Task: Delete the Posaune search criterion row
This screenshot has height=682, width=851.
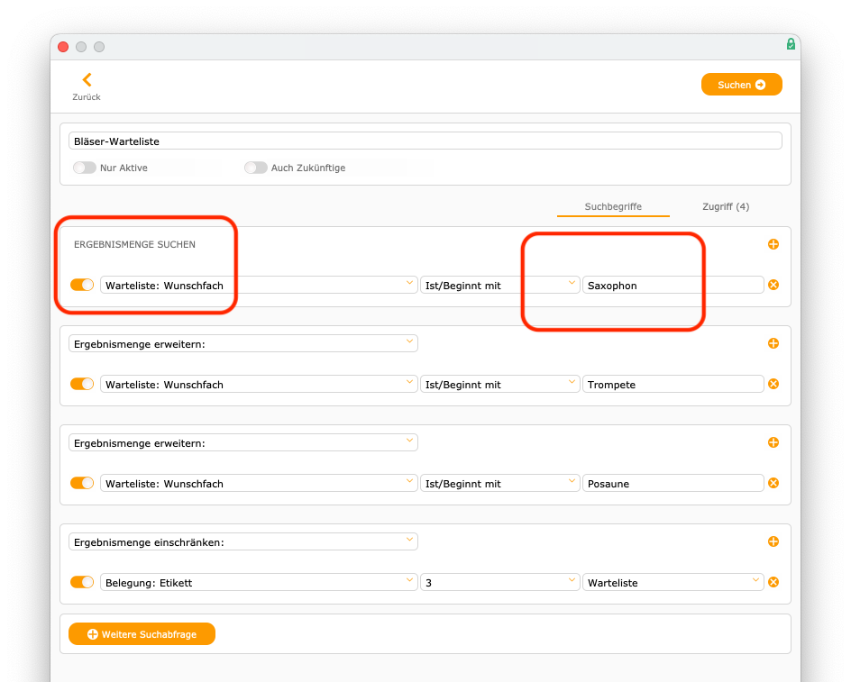Action: pos(773,484)
